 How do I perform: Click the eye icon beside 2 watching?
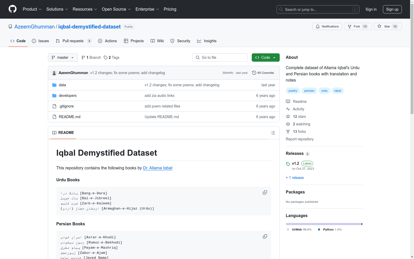(288, 124)
